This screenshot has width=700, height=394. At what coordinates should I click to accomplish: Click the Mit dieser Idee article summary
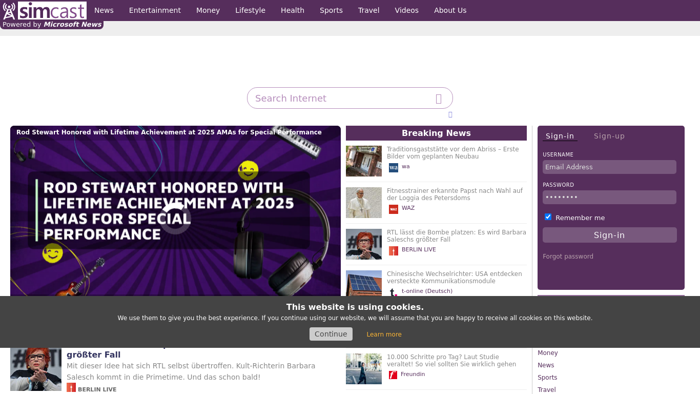(191, 371)
